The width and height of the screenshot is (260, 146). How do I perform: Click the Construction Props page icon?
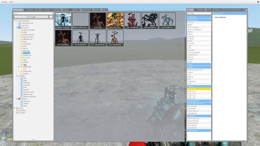(x=19, y=23)
